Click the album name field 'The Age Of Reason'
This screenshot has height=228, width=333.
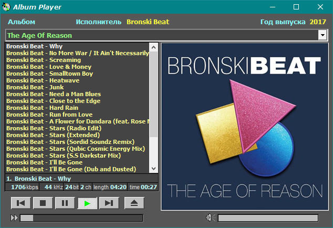162,35
